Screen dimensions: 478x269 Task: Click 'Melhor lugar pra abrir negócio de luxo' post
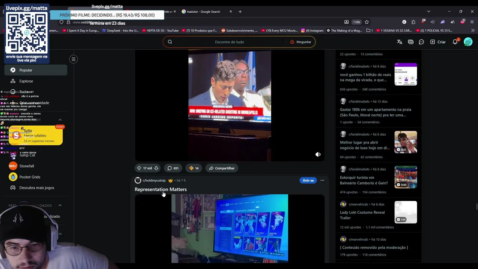(365, 145)
